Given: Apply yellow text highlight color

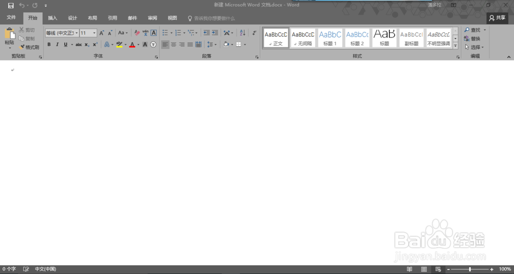Looking at the screenshot, I should [x=119, y=44].
